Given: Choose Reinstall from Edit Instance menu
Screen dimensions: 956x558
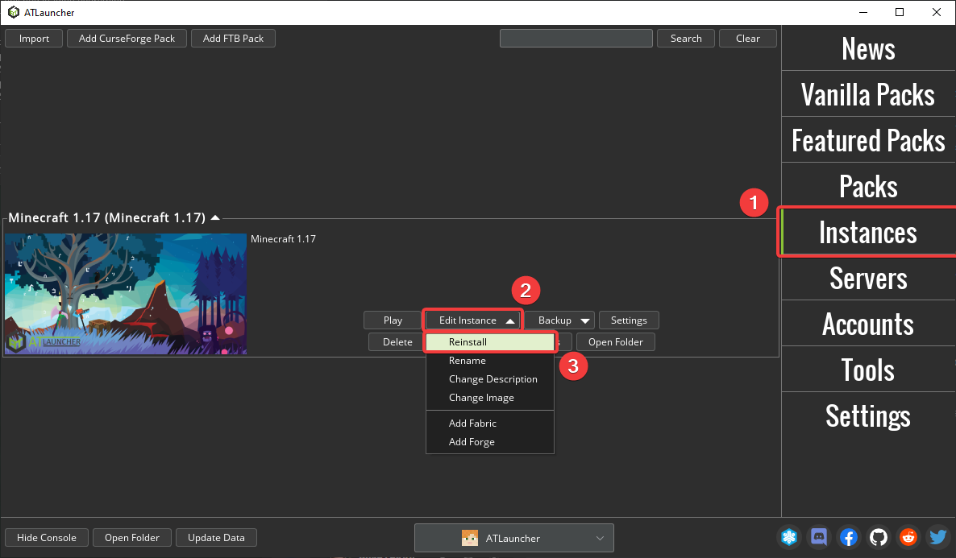Looking at the screenshot, I should point(490,341).
